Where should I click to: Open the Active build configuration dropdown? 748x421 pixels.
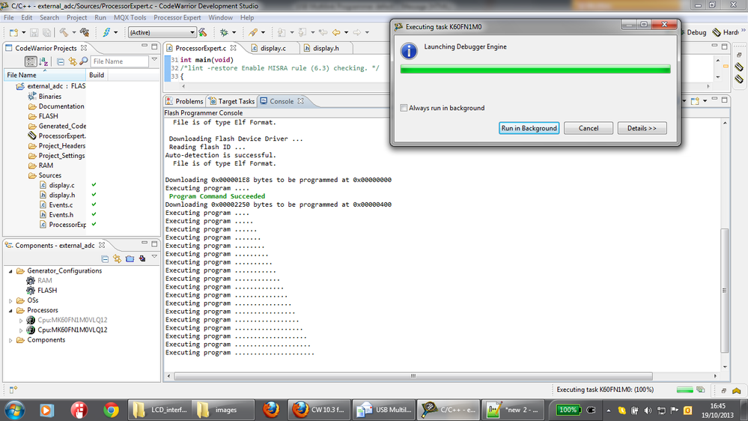pos(162,32)
